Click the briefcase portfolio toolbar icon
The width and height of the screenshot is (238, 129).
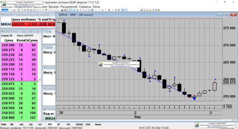click(156, 10)
